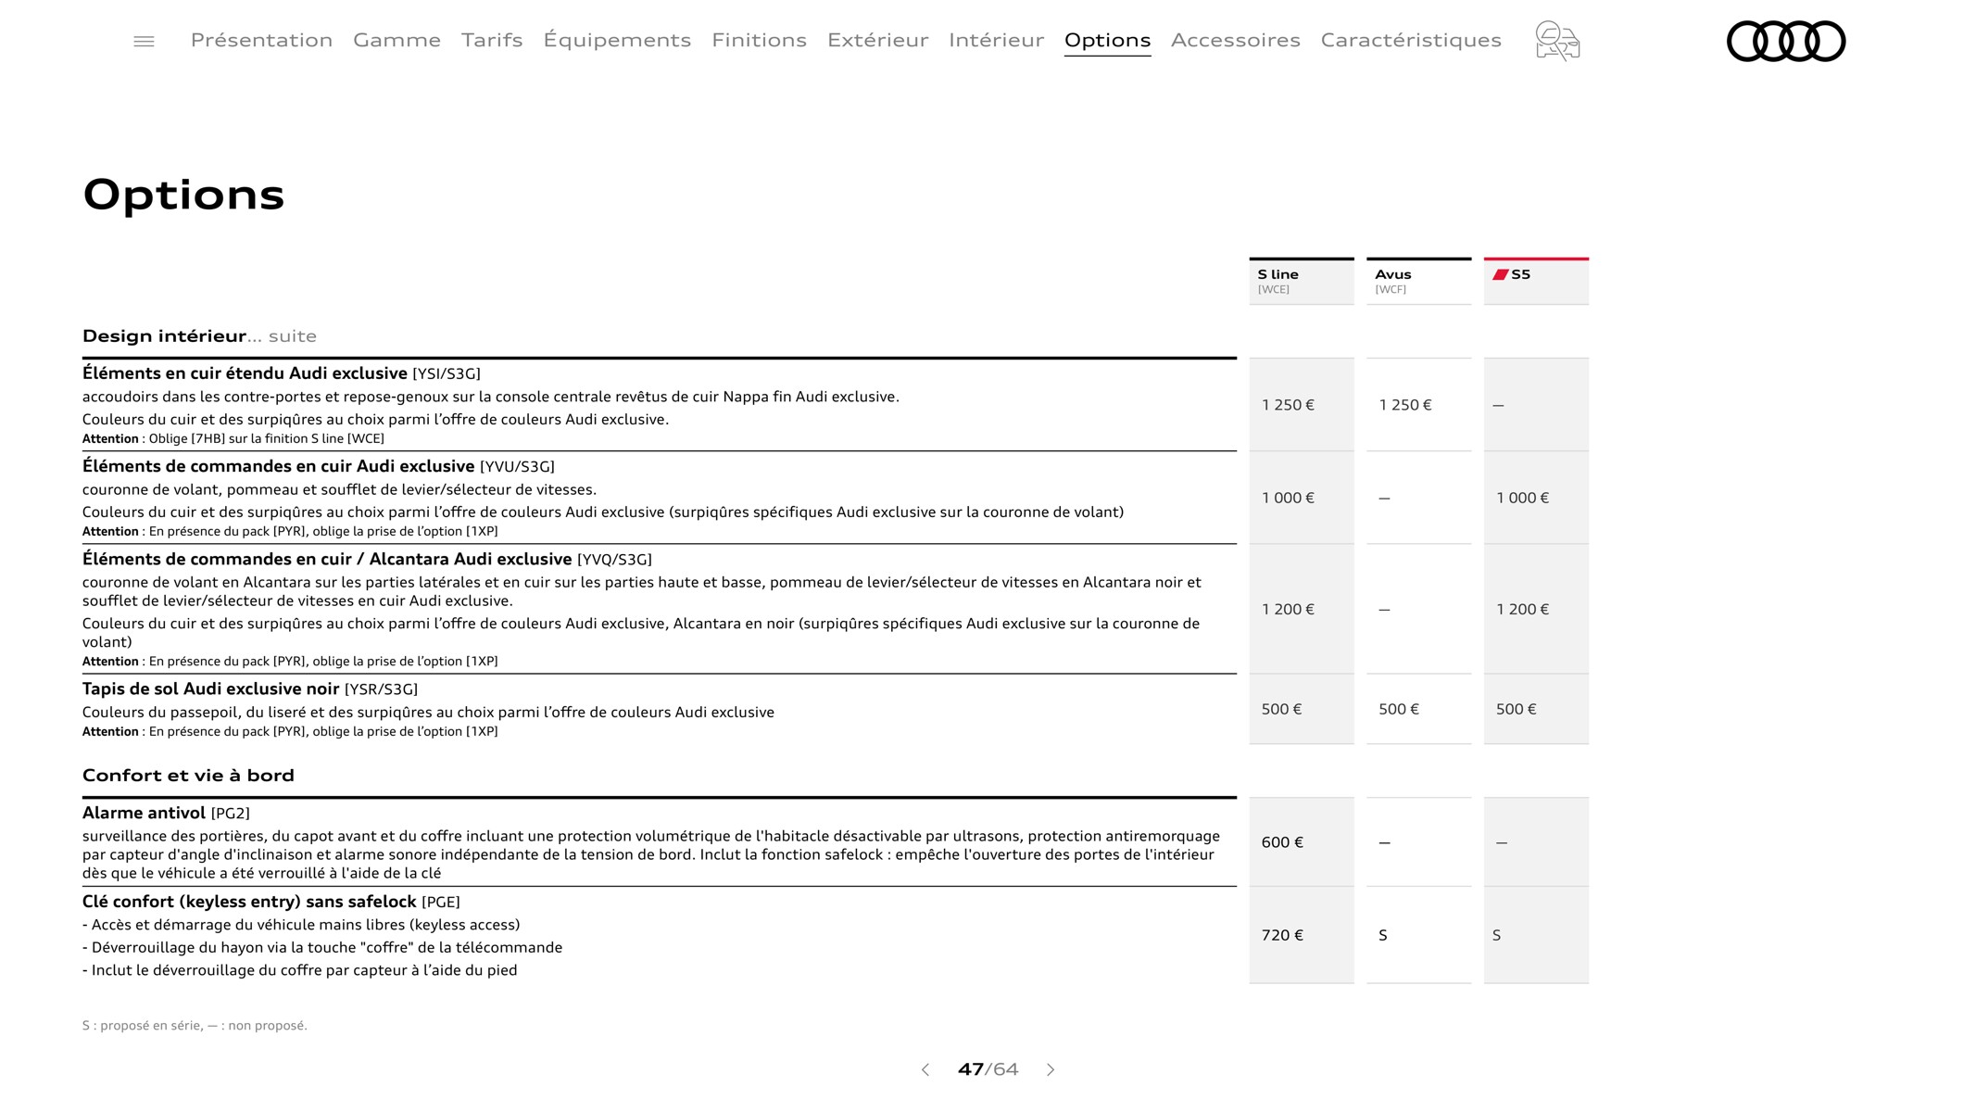Switch to the Tarifs tab

[492, 40]
